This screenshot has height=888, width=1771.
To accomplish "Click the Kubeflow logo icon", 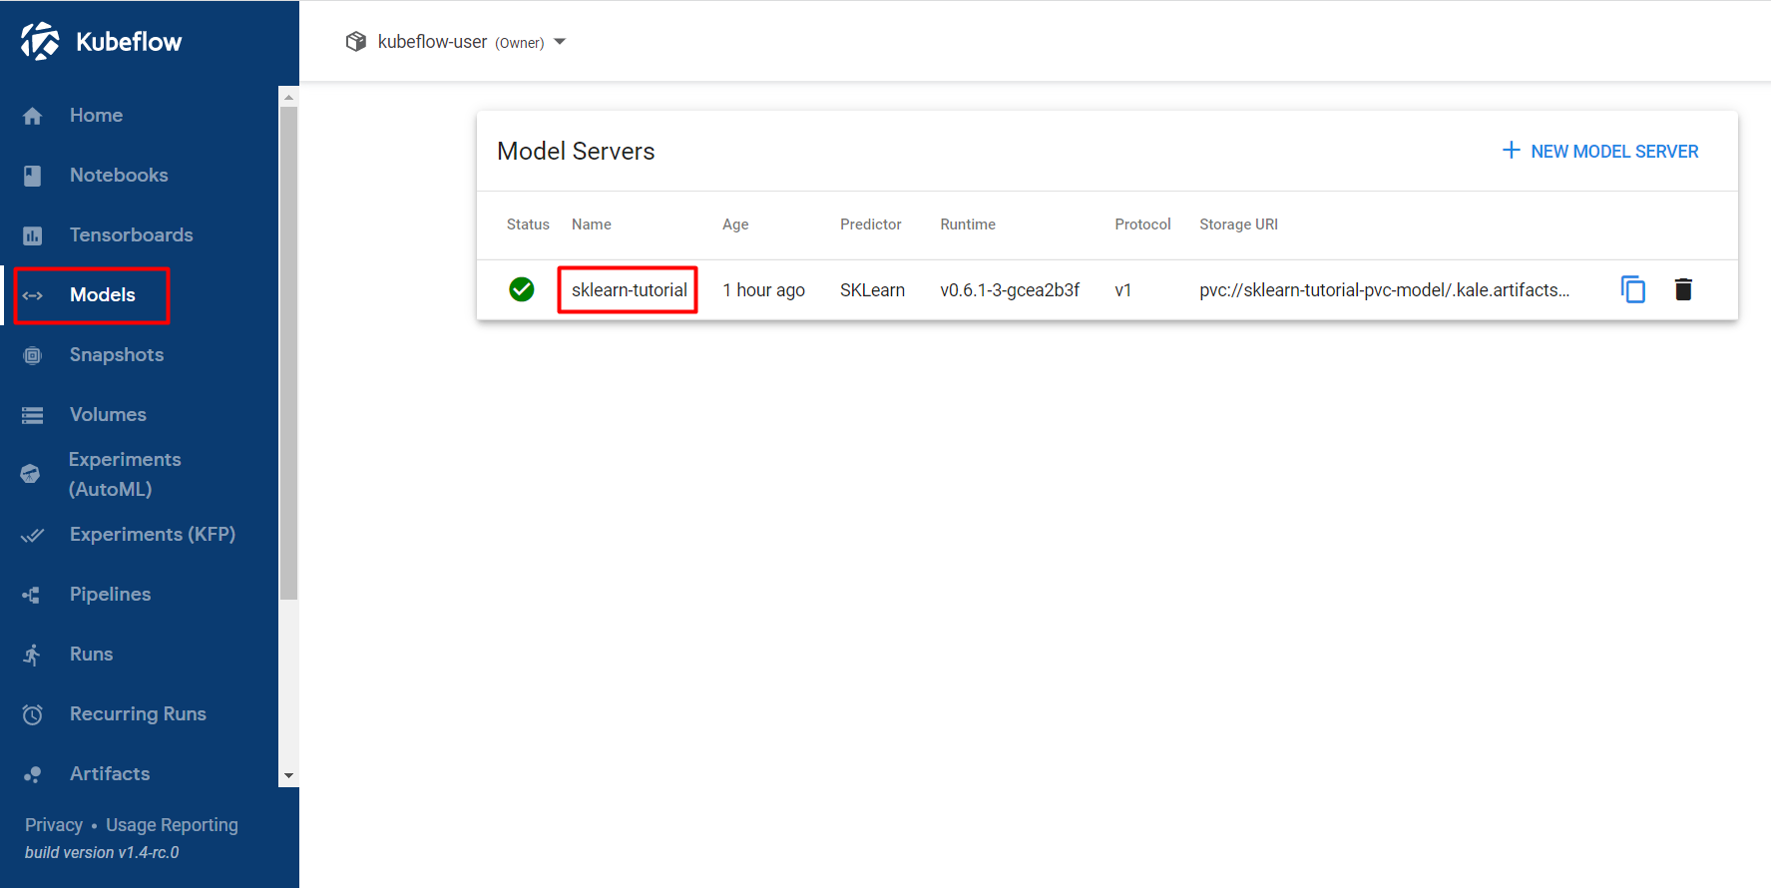I will pos(40,41).
